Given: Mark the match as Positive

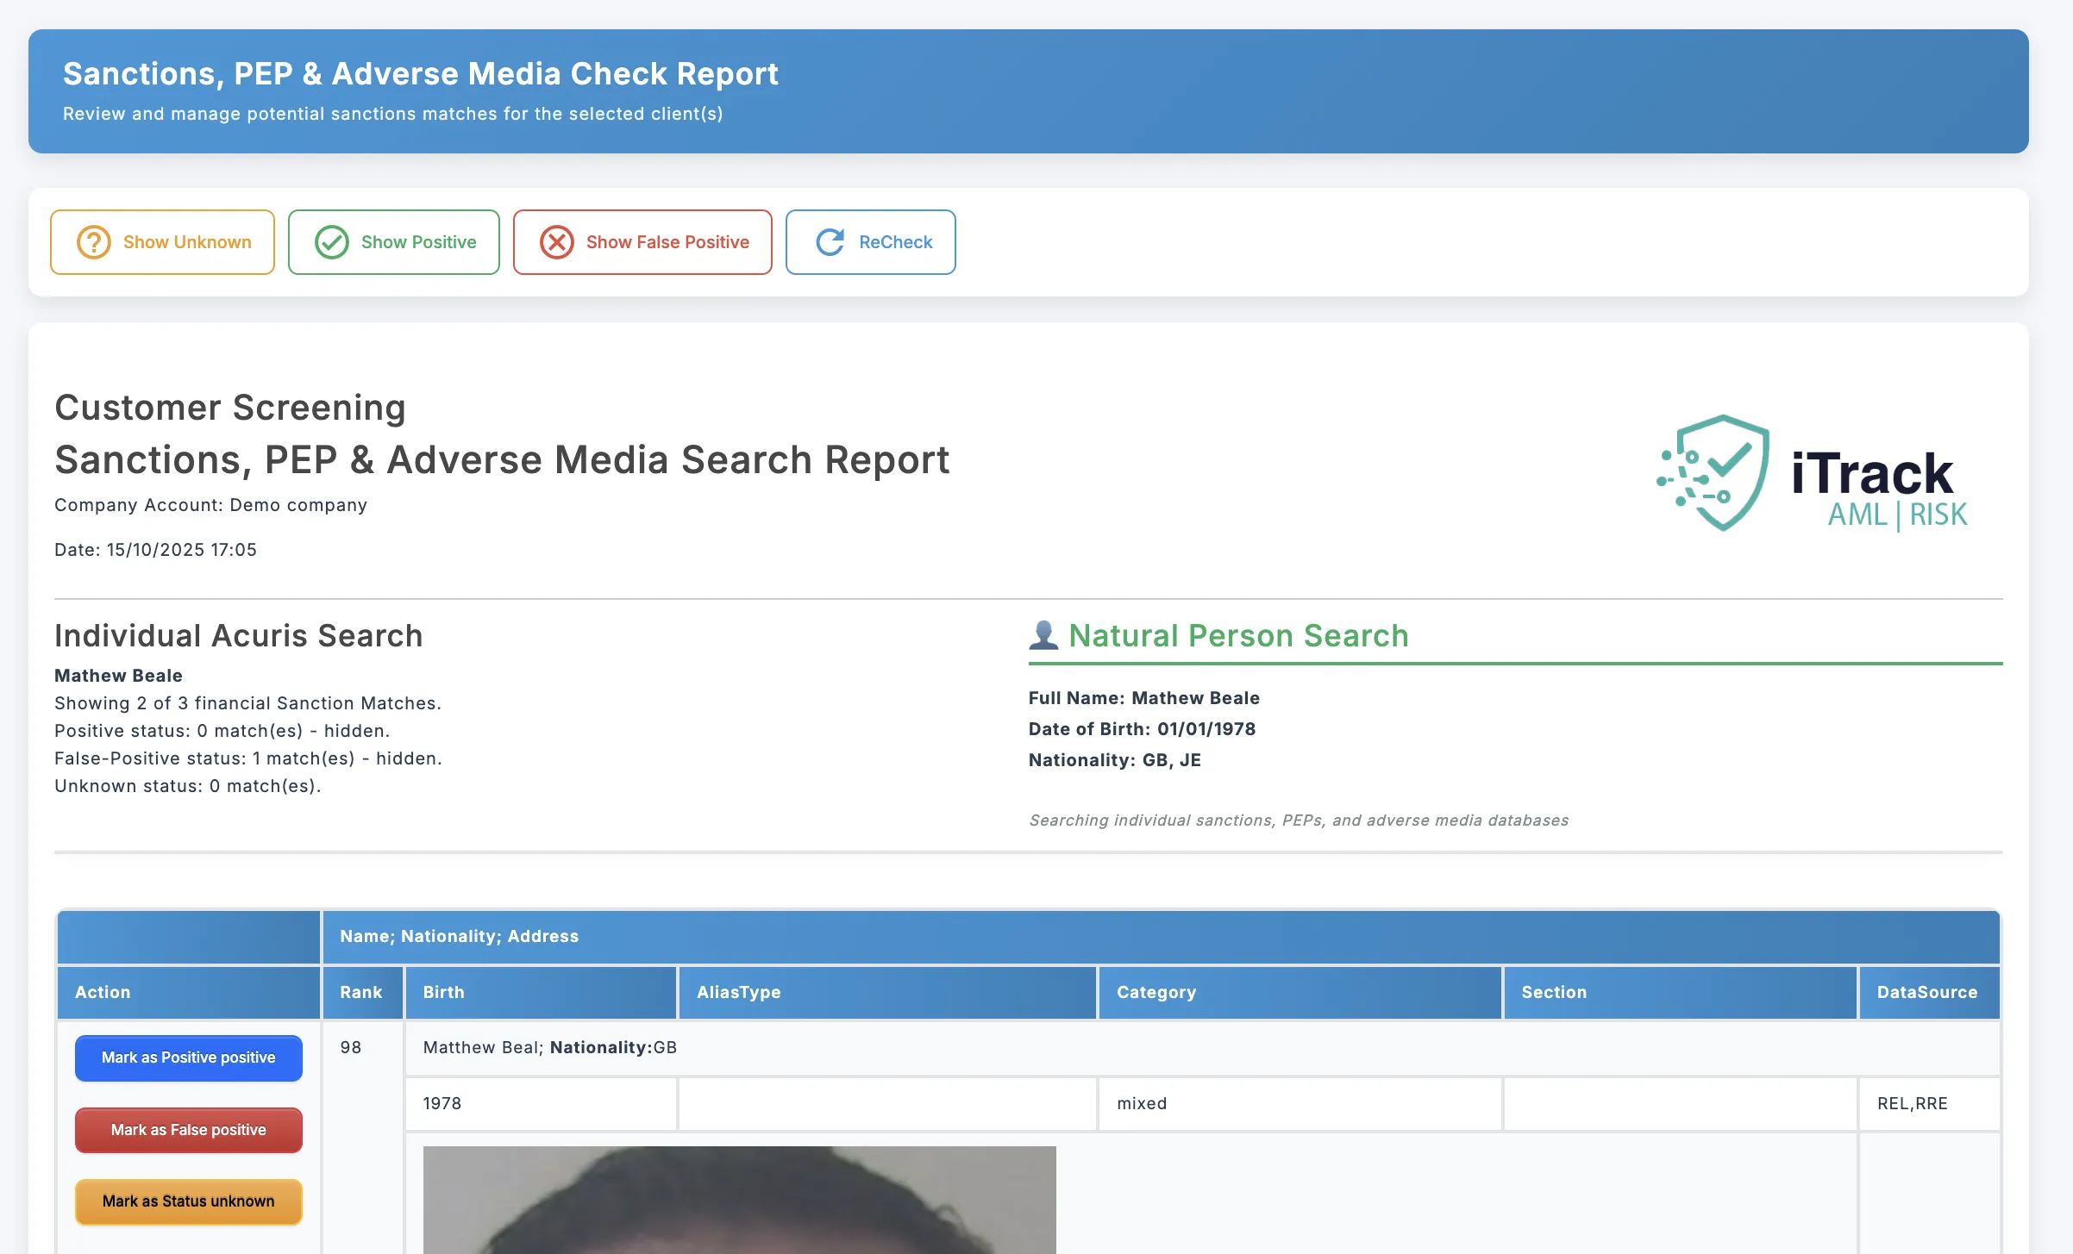Looking at the screenshot, I should 188,1057.
